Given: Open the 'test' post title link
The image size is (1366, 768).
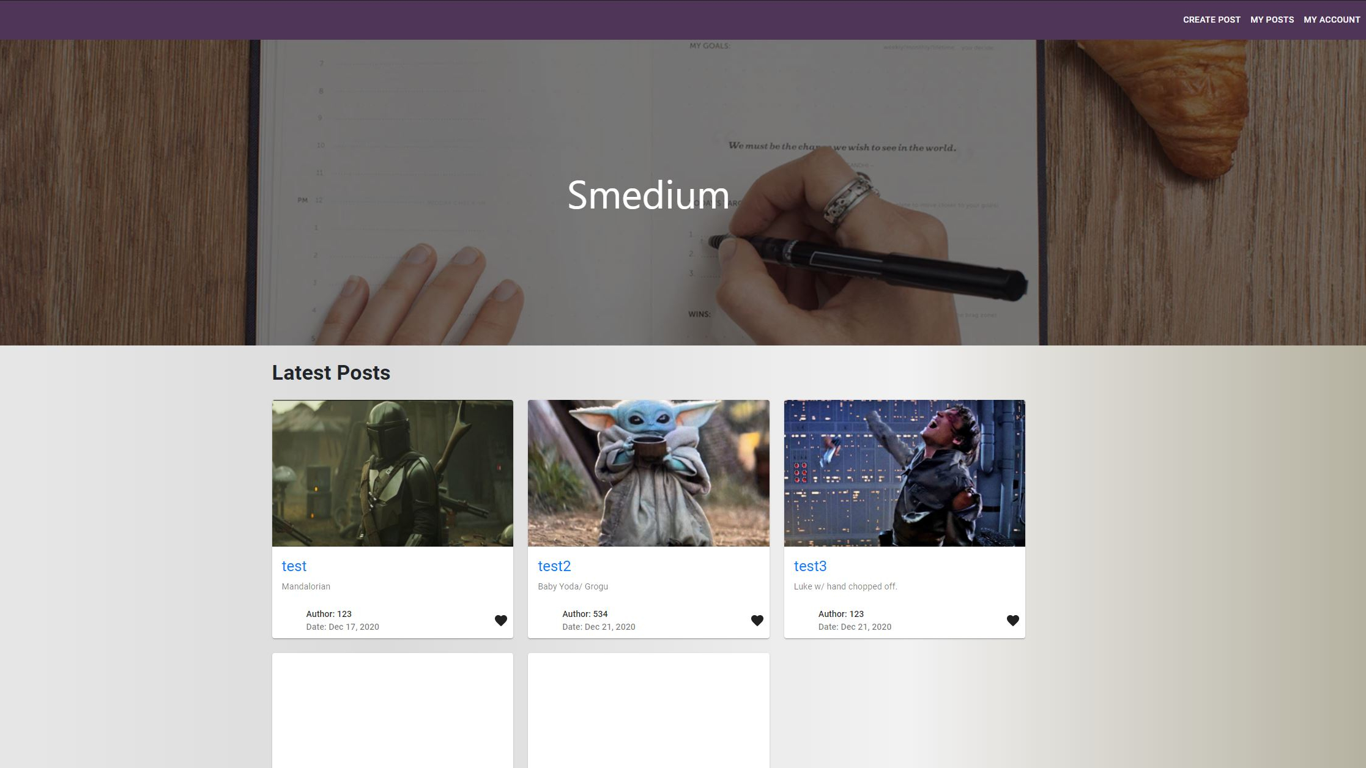Looking at the screenshot, I should [294, 566].
